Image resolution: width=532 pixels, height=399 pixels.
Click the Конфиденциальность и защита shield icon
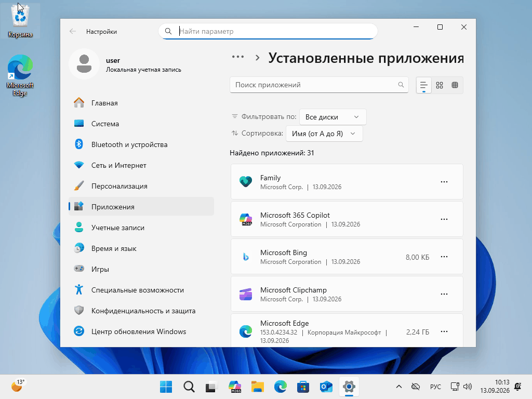point(79,311)
